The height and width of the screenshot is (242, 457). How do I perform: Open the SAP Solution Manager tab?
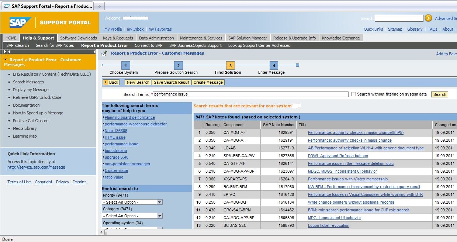click(248, 38)
